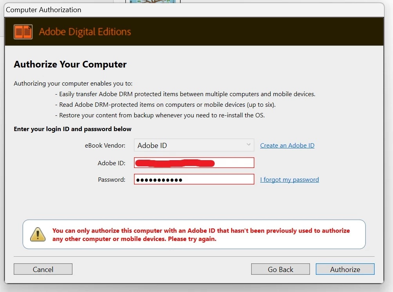This screenshot has width=393, height=292.
Task: Click the Adobe ID input field
Action: 194,163
